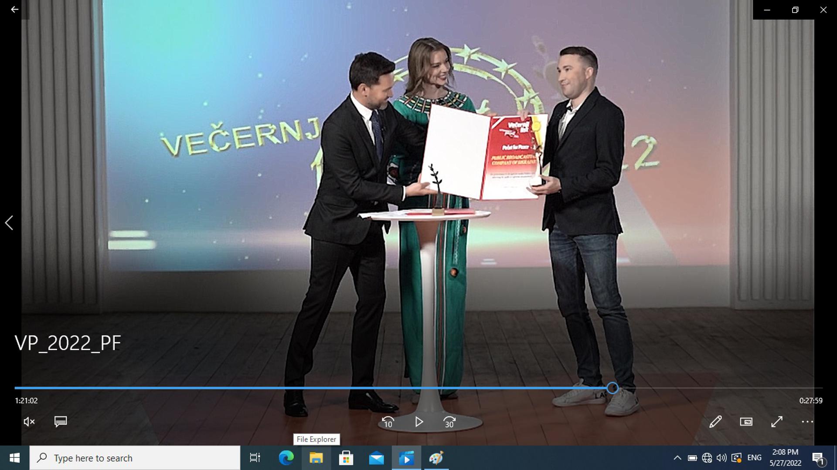
Task: Open ENG language input menu
Action: pyautogui.click(x=754, y=458)
